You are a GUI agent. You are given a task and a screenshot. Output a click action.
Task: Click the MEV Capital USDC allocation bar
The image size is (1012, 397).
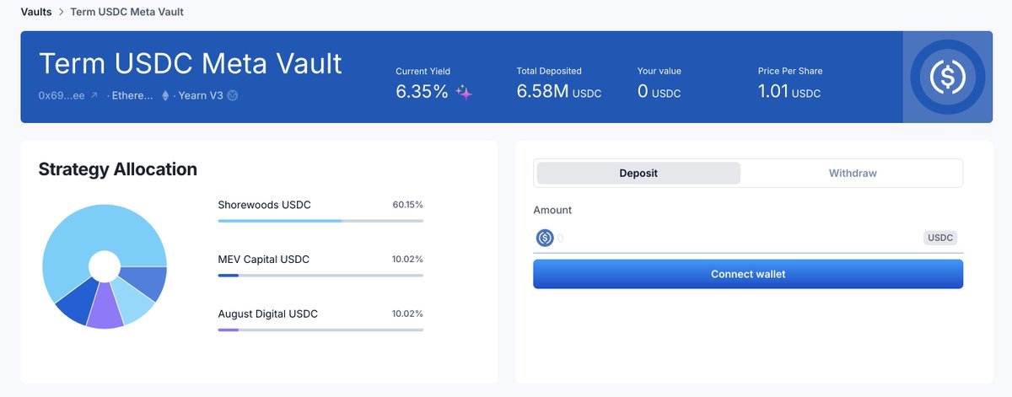[x=320, y=275]
